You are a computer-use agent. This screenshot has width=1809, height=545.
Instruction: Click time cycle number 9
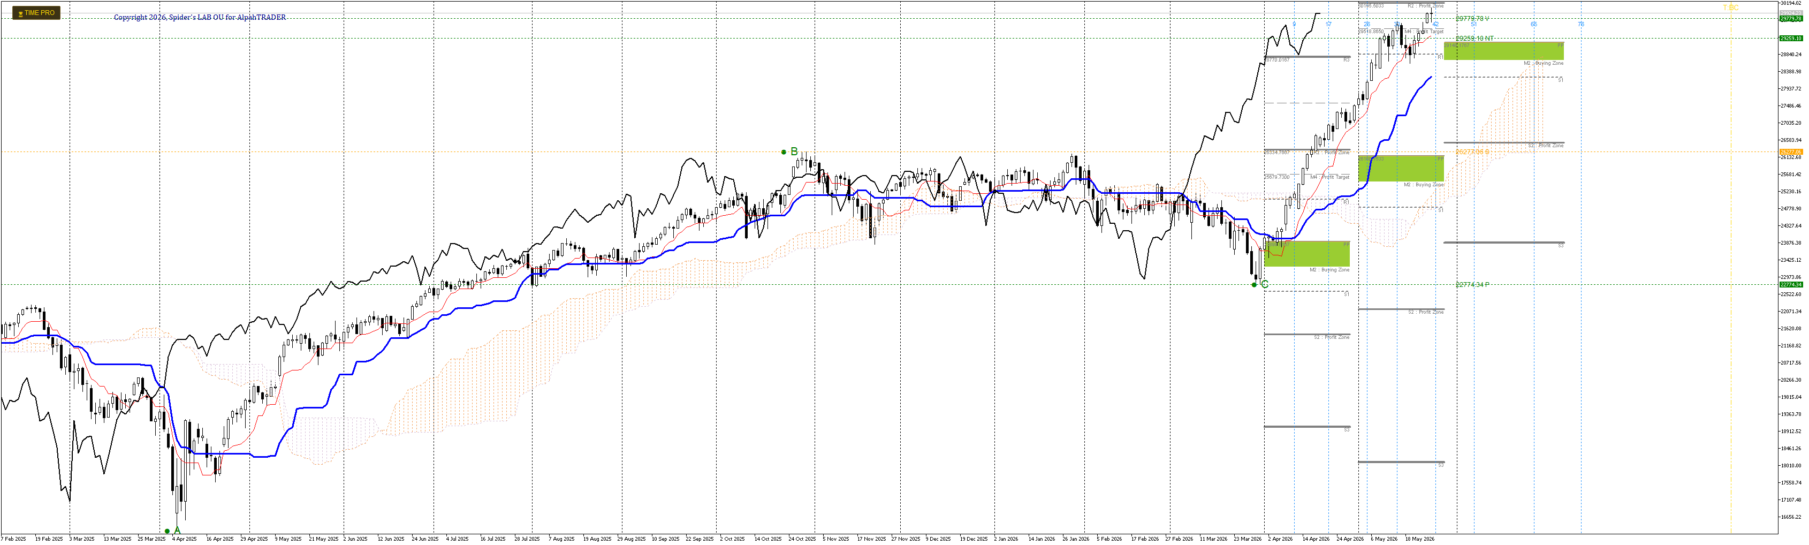(1294, 25)
